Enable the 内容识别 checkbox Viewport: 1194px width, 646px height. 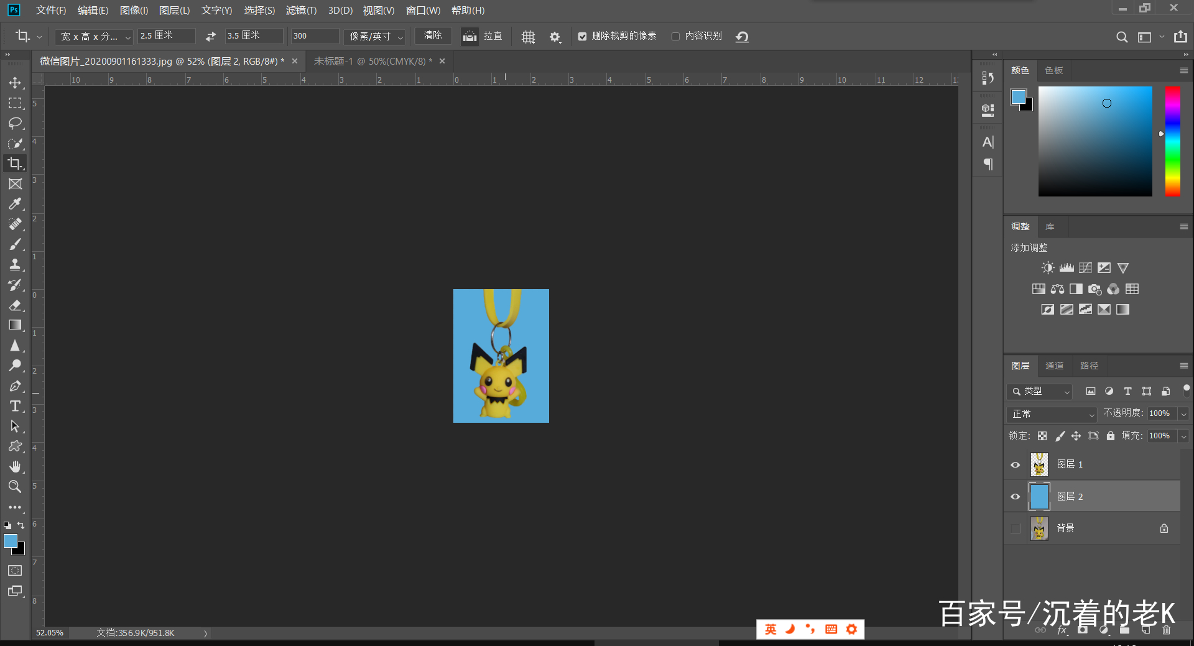coord(675,37)
